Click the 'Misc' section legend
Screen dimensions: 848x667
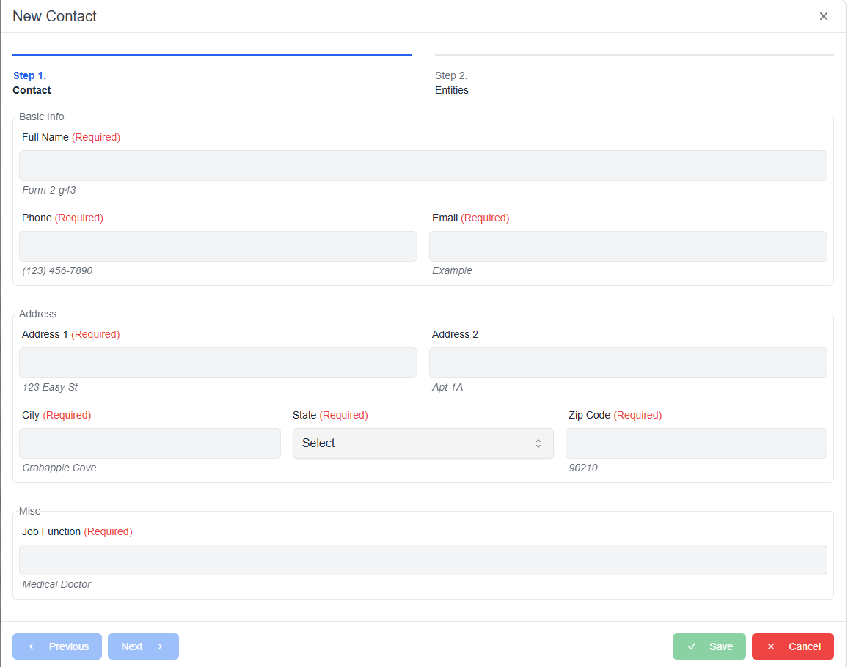pos(30,512)
